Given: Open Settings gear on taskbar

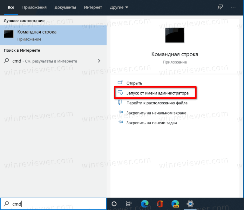Looking at the screenshot, I should 190,204.
